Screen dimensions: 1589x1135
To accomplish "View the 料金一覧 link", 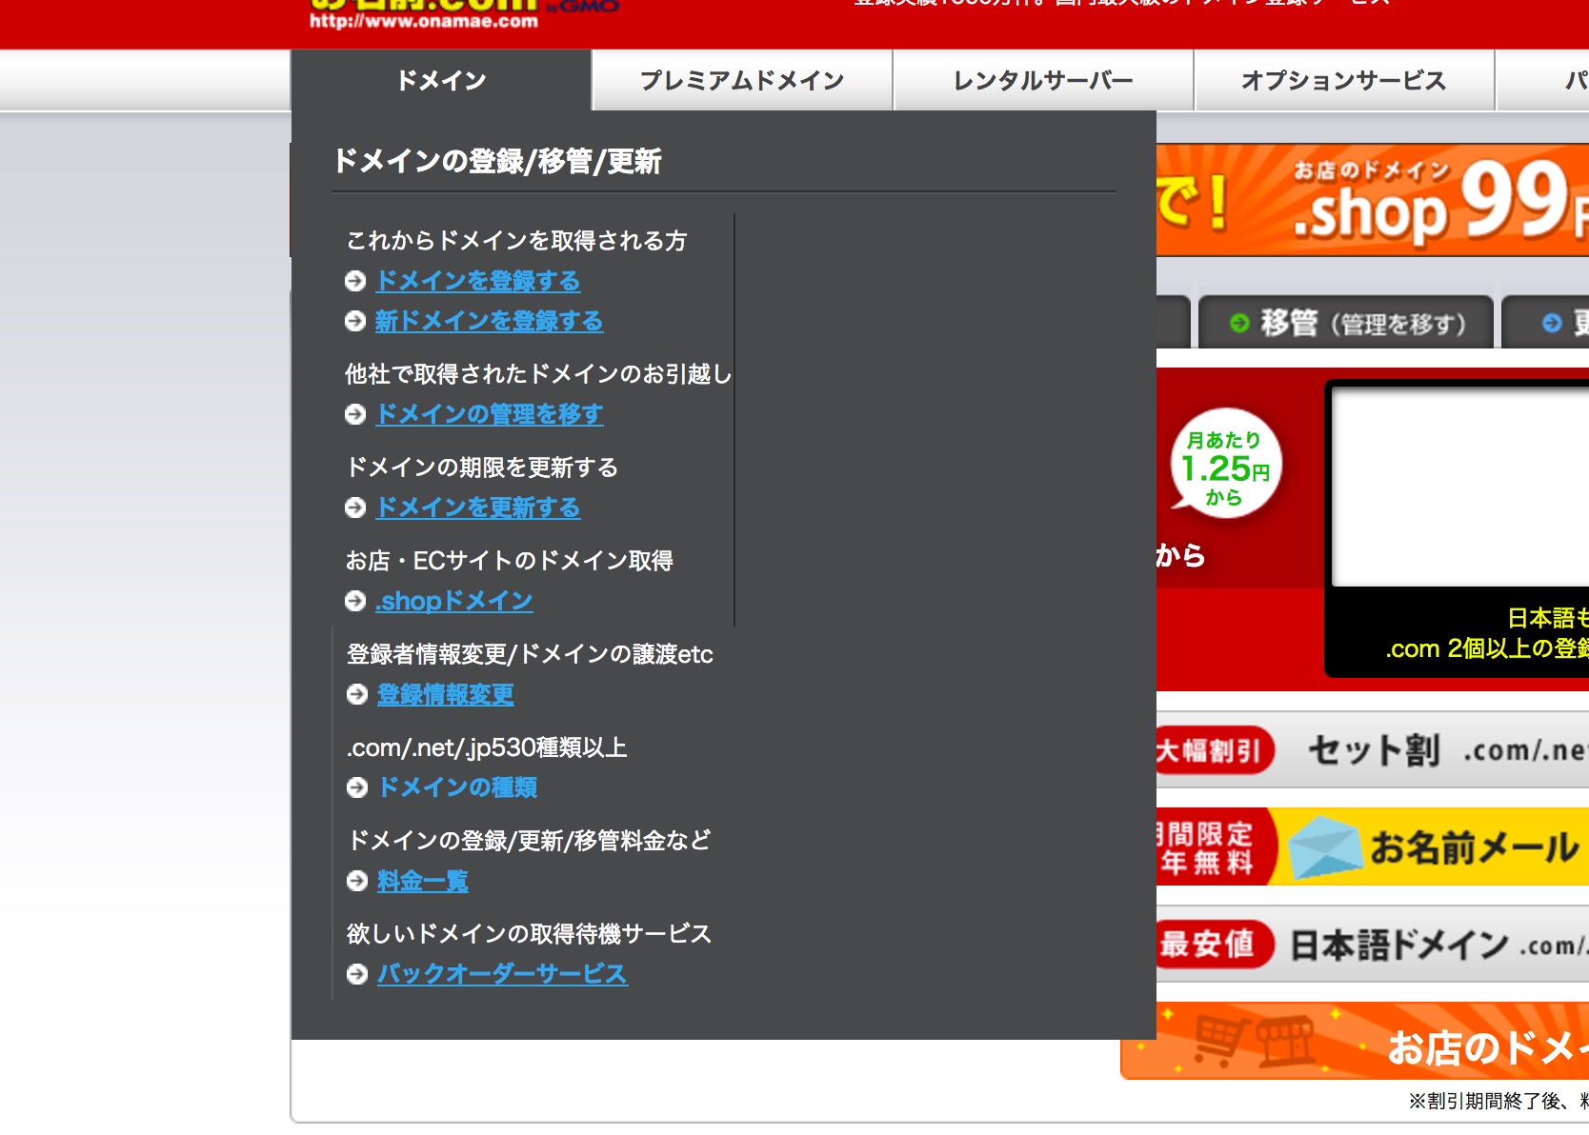I will click(x=423, y=881).
